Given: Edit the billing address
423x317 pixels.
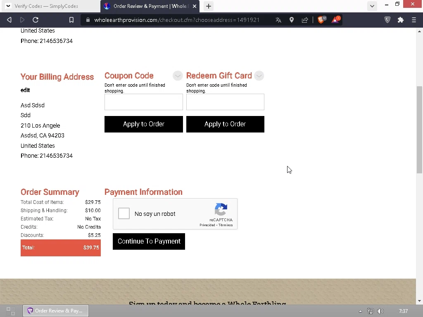Looking at the screenshot, I should tap(25, 90).
